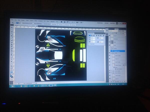150x112 pixels.
Task: Select the Hand tool
Action: click(12, 70)
